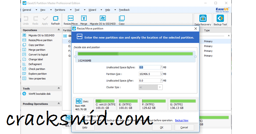Collapse the Pending Operations section
The width and height of the screenshot is (256, 134).
click(x=59, y=104)
